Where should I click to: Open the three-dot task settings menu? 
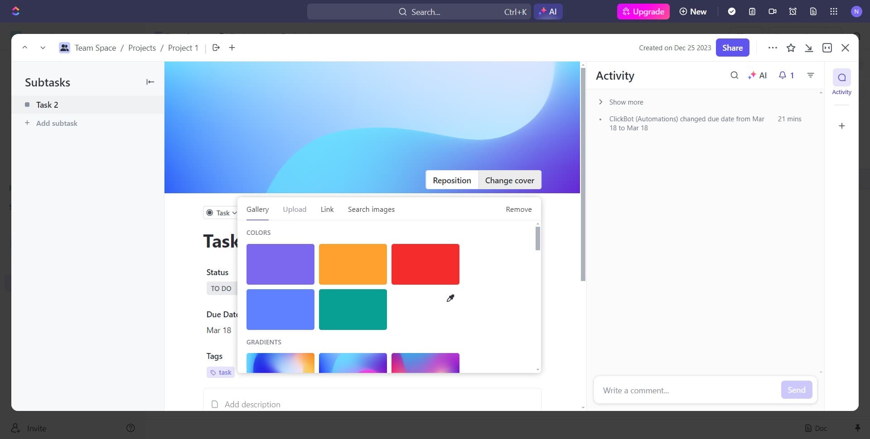(x=773, y=48)
